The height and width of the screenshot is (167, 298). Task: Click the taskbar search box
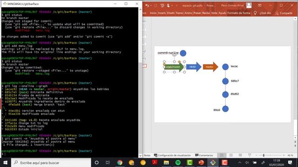[51, 163]
